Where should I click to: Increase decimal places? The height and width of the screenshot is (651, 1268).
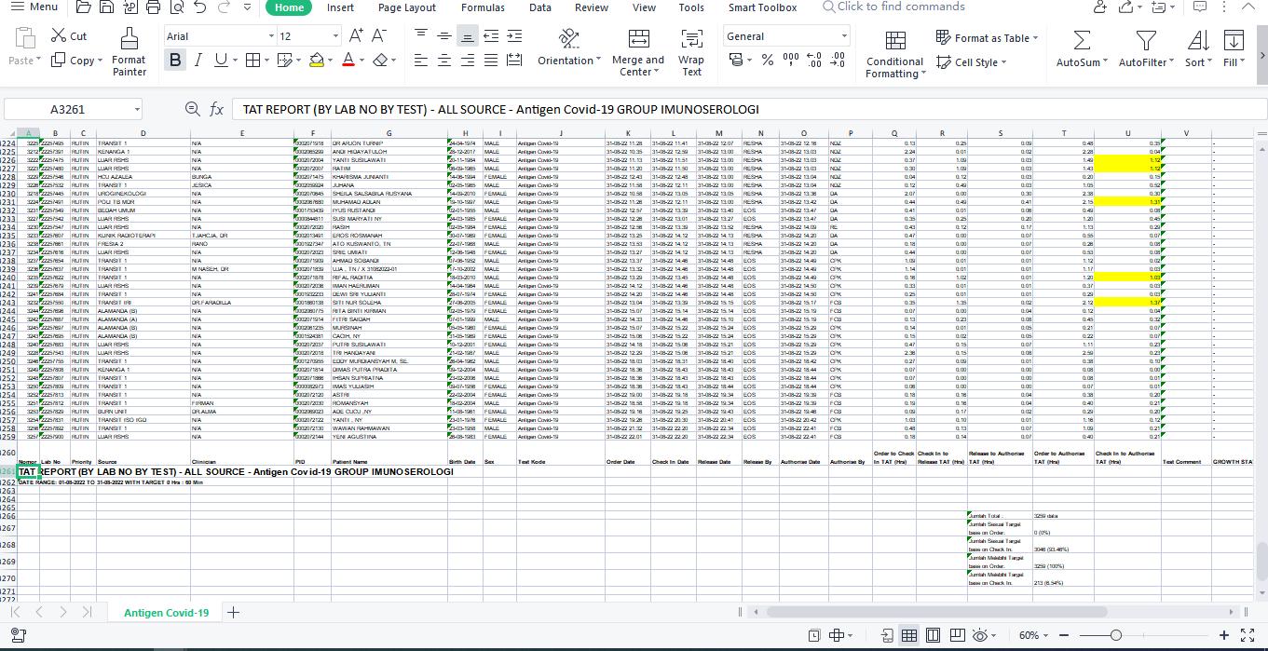pos(814,60)
